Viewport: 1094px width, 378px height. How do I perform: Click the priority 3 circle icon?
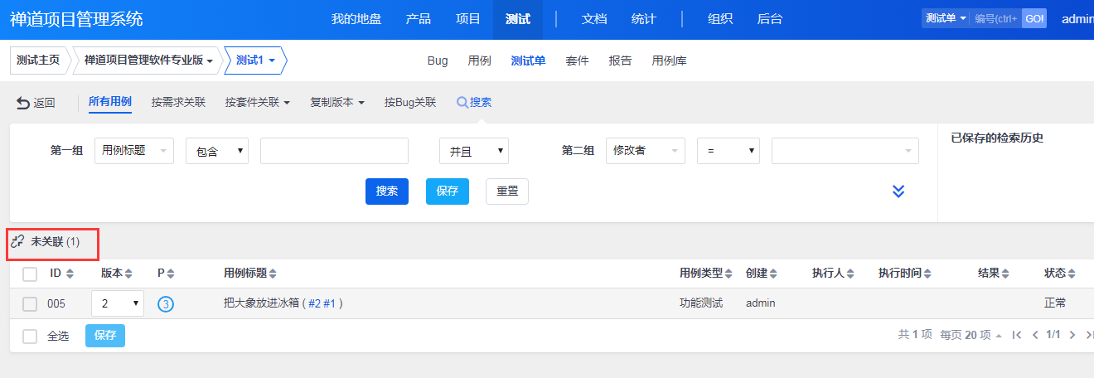(166, 304)
